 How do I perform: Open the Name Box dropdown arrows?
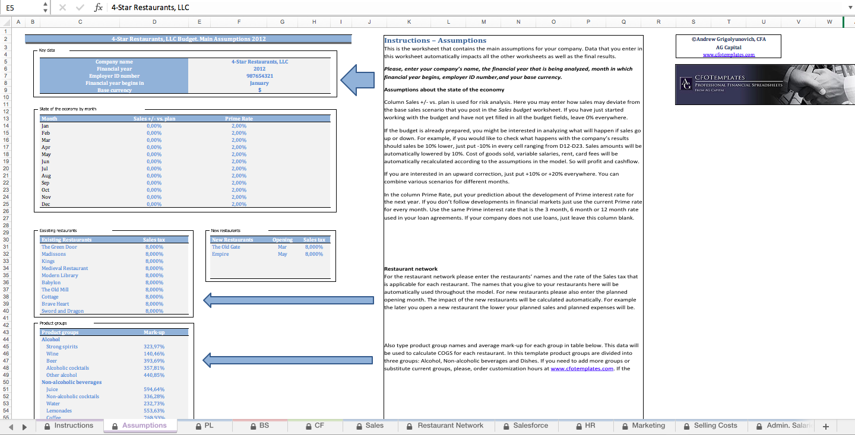[x=46, y=8]
